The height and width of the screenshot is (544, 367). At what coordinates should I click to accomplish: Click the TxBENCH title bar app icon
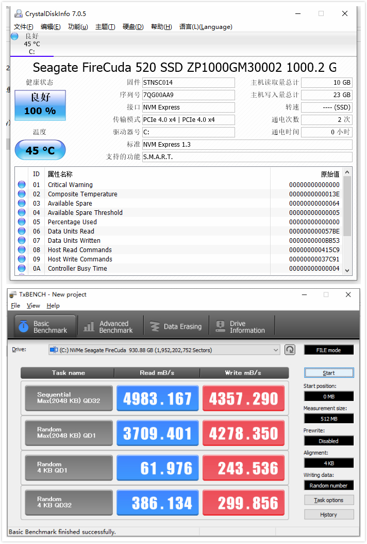coord(13,294)
